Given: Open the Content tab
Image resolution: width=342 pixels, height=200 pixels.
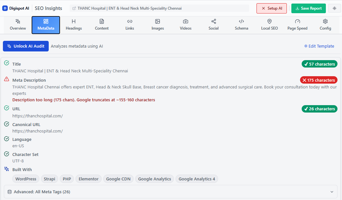Looking at the screenshot, I should click(102, 25).
